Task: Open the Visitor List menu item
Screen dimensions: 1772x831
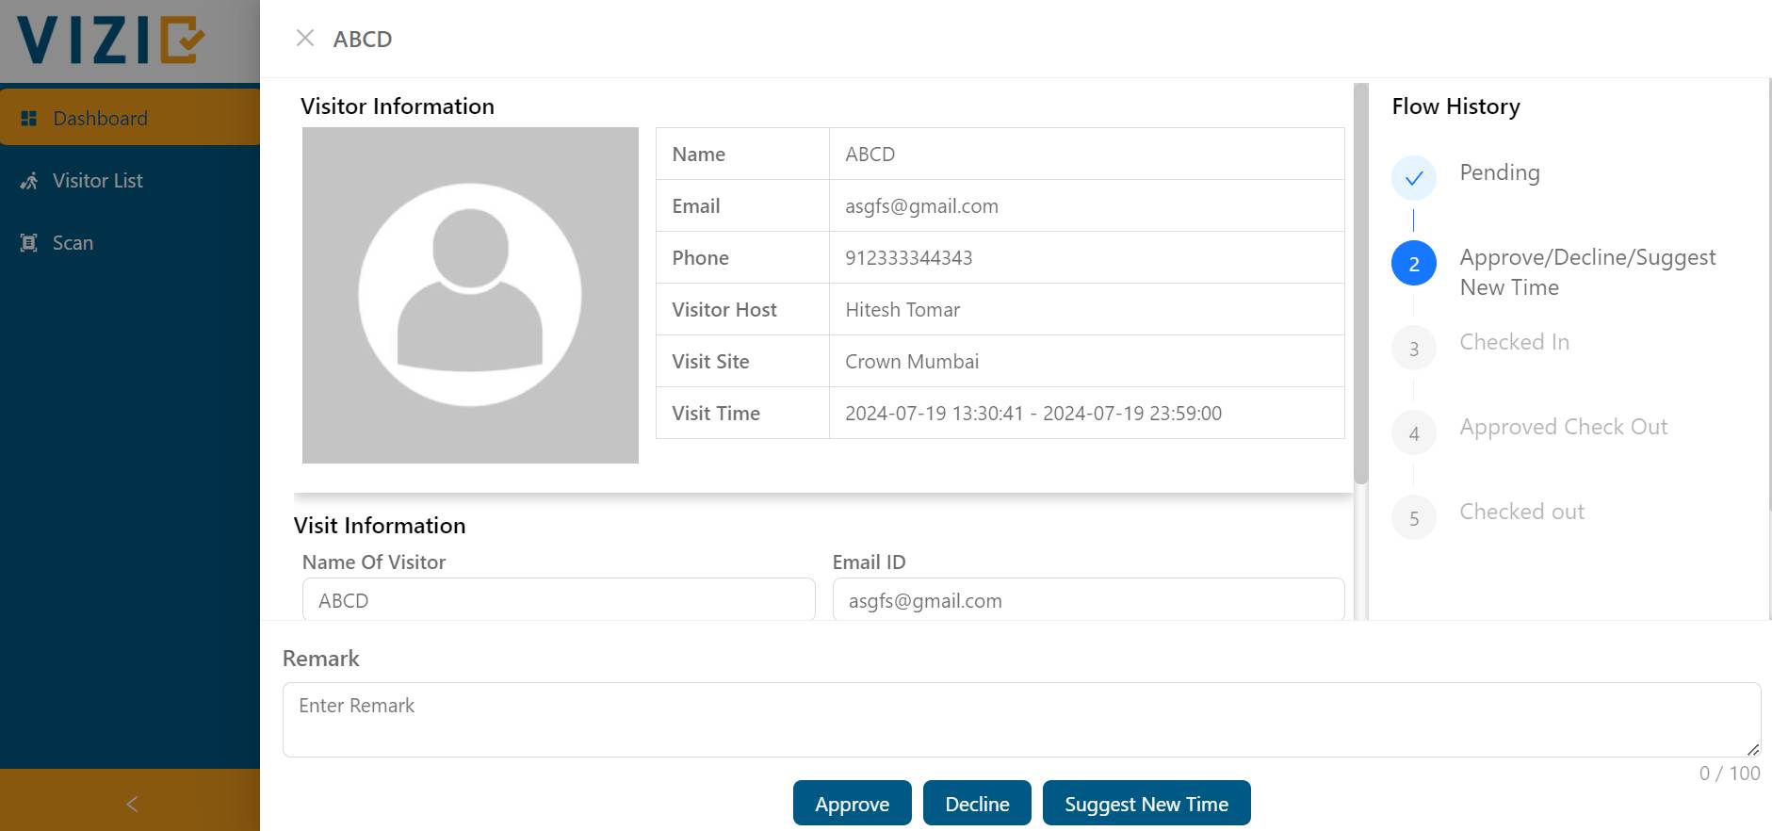Action: tap(98, 181)
